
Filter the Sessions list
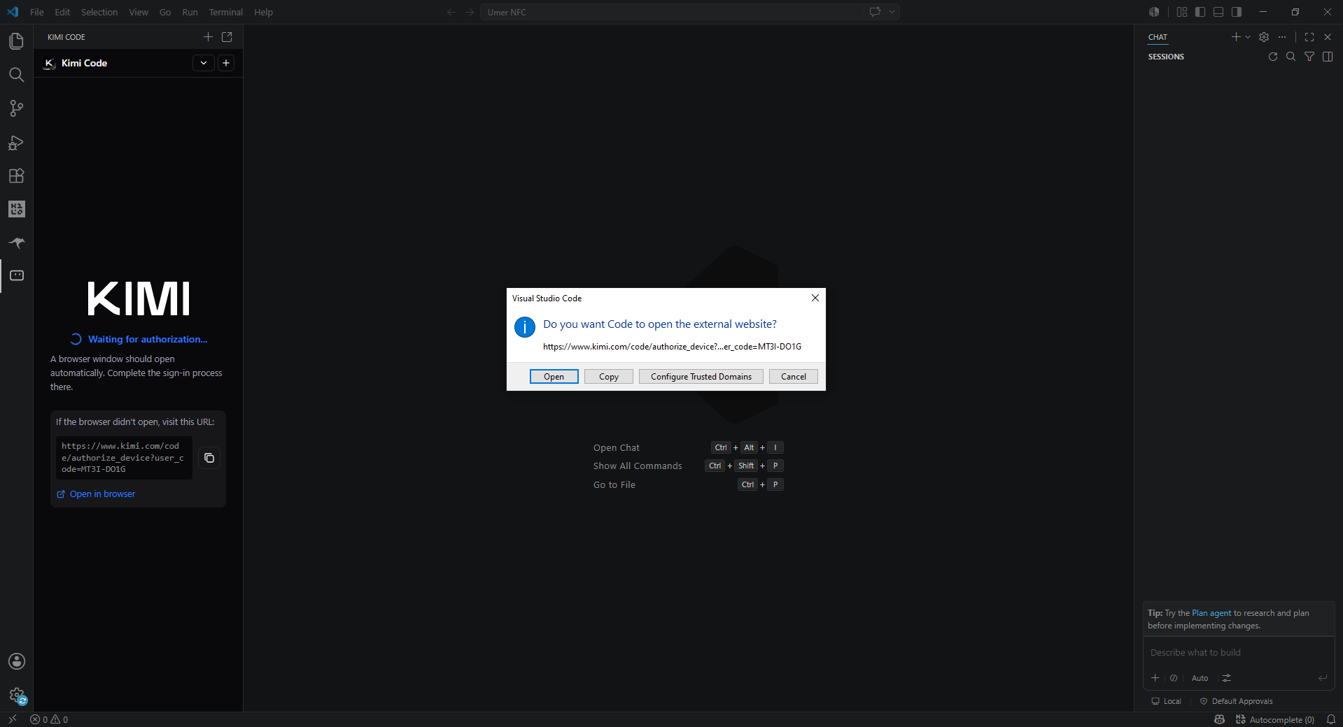pos(1309,57)
